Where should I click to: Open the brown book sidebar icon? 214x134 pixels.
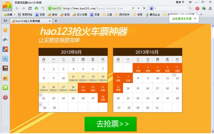pyautogui.click(x=5, y=68)
